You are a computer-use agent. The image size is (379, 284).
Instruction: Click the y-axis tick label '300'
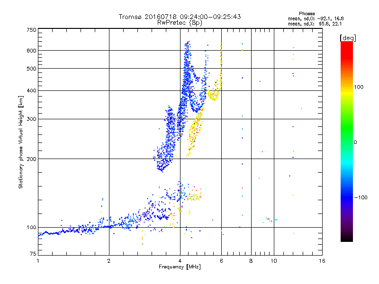coord(32,119)
